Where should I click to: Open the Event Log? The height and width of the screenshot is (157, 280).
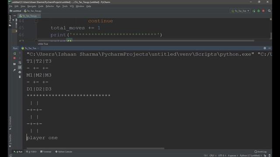point(261,152)
